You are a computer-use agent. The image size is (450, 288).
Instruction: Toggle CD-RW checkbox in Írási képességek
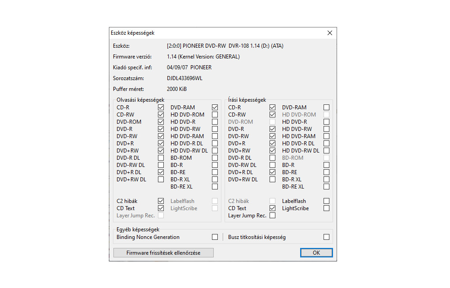(x=272, y=115)
